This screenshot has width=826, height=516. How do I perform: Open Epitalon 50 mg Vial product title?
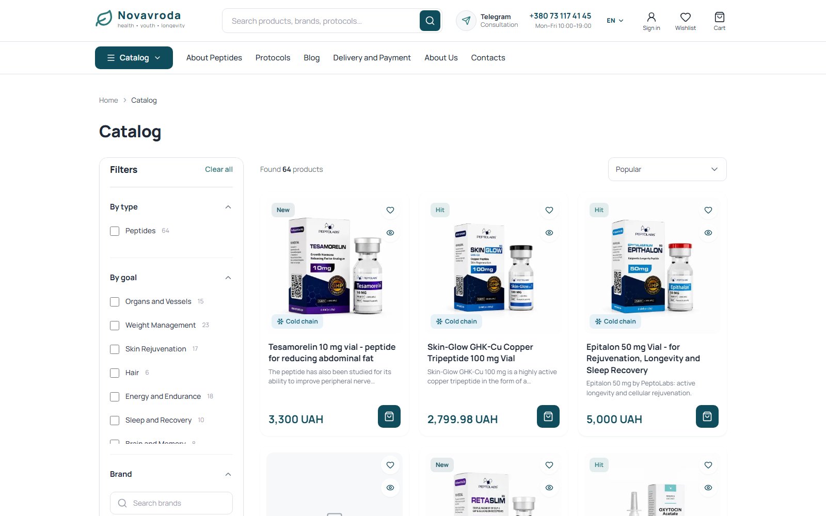tap(643, 359)
